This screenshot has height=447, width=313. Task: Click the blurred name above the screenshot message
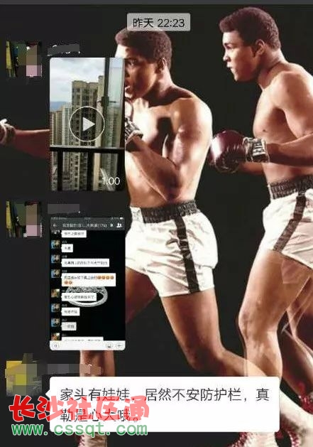(x=63, y=209)
